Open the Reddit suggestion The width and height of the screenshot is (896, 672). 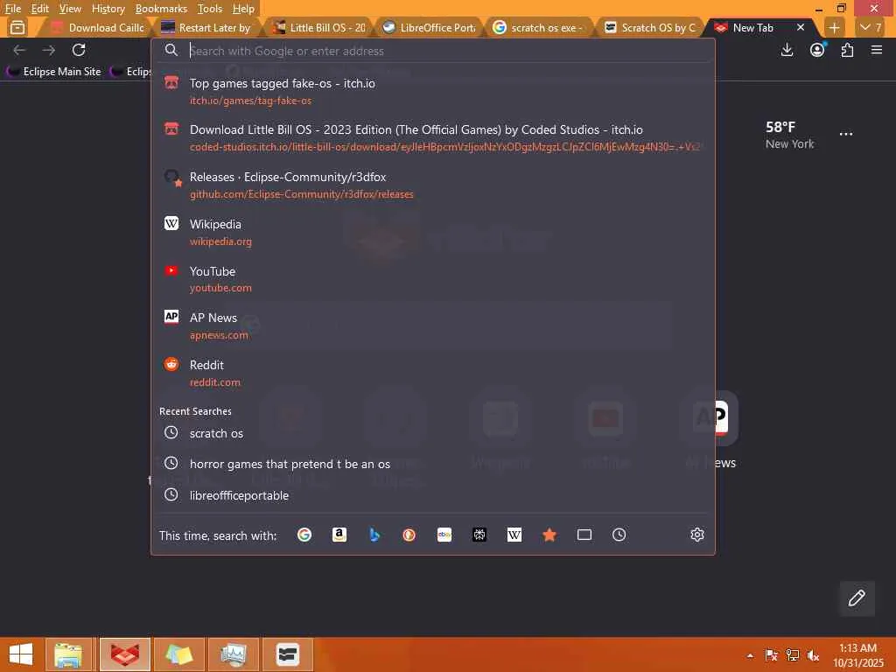433,373
